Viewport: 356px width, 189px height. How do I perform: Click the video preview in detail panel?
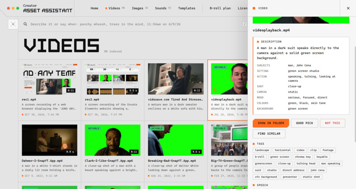pyautogui.click(x=301, y=20)
